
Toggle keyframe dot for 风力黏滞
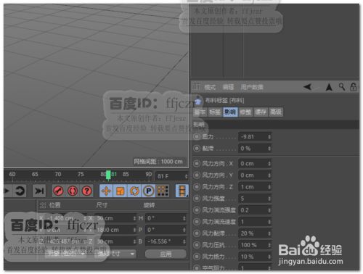point(197,233)
